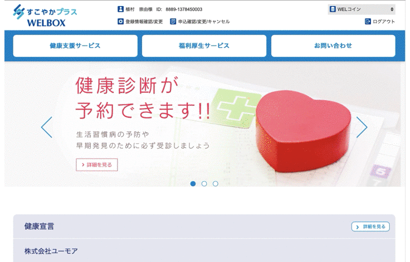Advance the carousel with right arrow
Image resolution: width=410 pixels, height=262 pixels.
[362, 127]
